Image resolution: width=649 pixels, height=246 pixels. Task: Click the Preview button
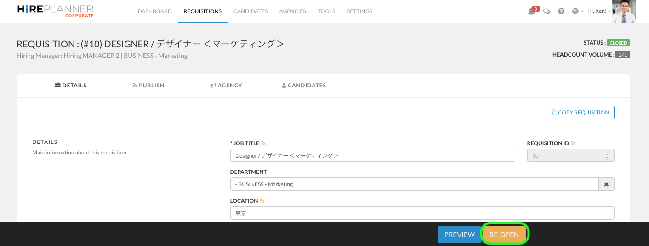click(x=459, y=235)
